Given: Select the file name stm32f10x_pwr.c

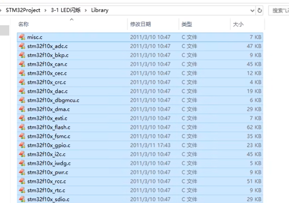Looking at the screenshot, I should (48, 172).
